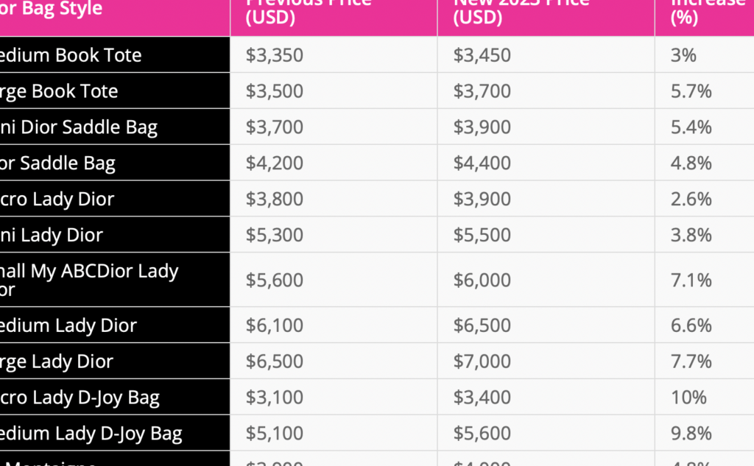Select the Medium Lady D-Joy Bag label
Viewport: 754px width, 466px height.
click(x=91, y=434)
